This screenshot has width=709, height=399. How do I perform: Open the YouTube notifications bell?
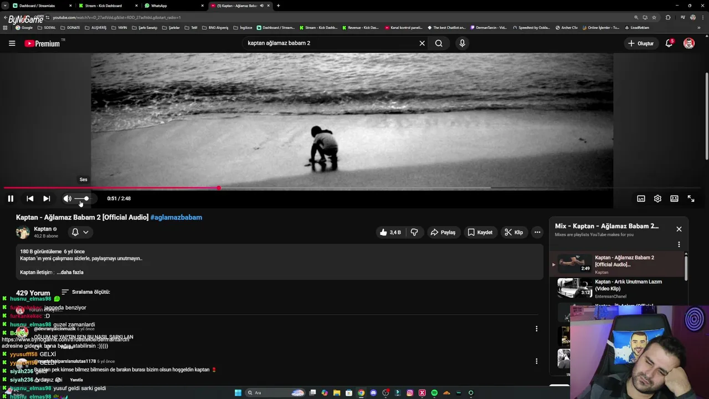669,43
